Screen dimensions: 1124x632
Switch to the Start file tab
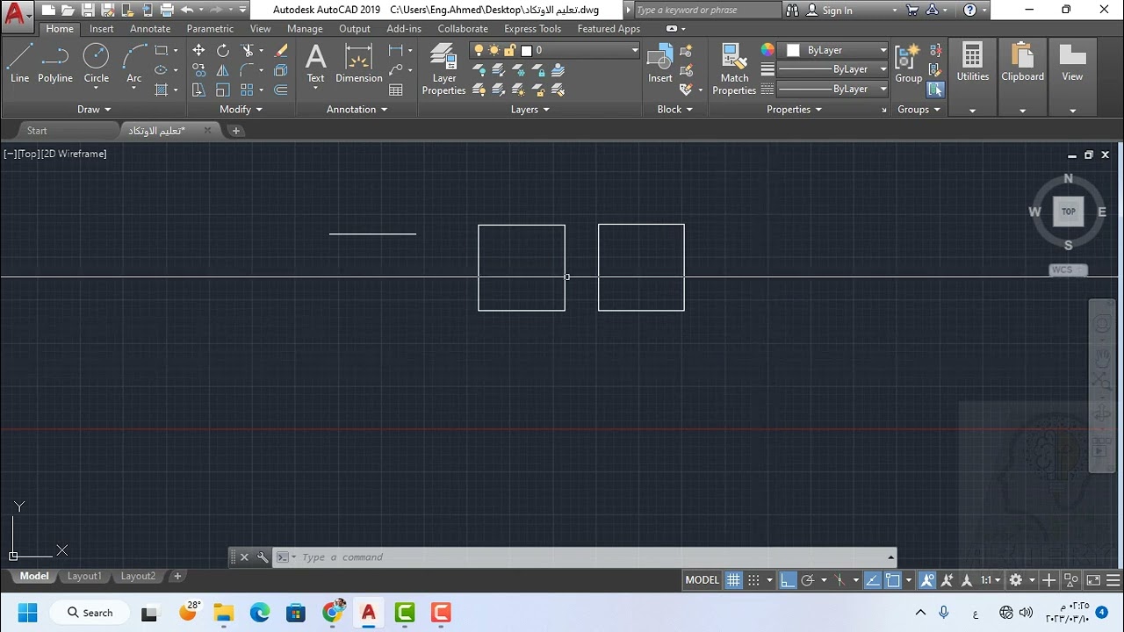point(37,131)
